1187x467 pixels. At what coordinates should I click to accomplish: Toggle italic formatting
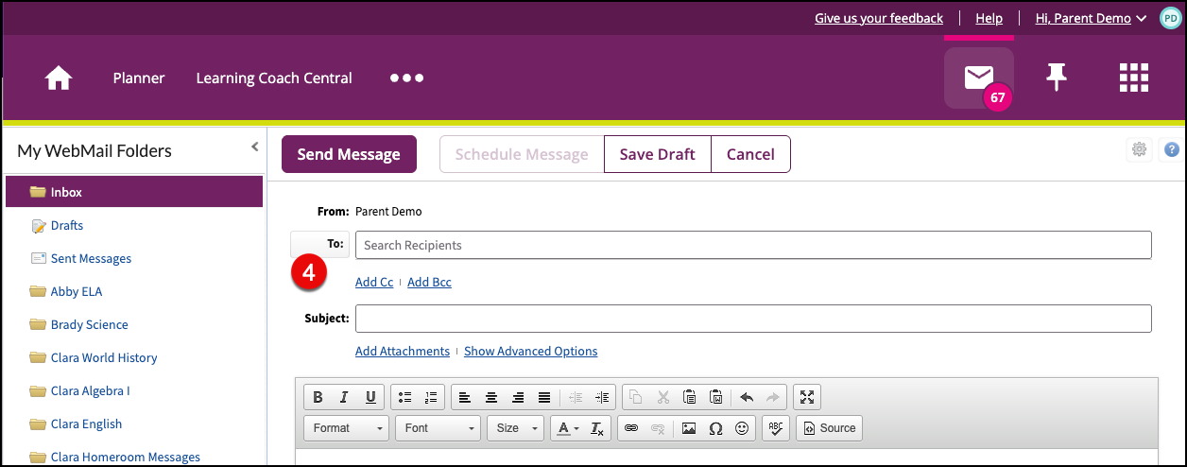coord(344,397)
